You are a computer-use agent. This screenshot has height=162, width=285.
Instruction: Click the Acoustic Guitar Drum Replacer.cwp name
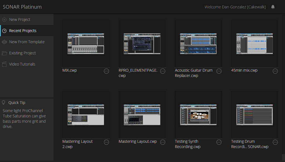click(194, 73)
